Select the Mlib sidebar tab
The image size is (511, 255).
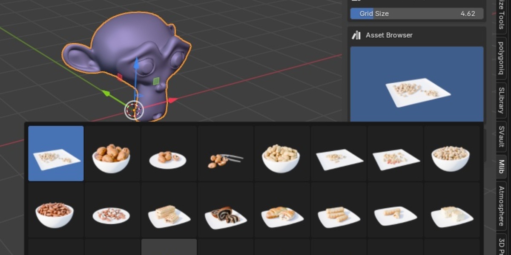(x=502, y=167)
